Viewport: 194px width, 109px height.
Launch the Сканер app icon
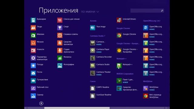pyautogui.click(x=33, y=96)
